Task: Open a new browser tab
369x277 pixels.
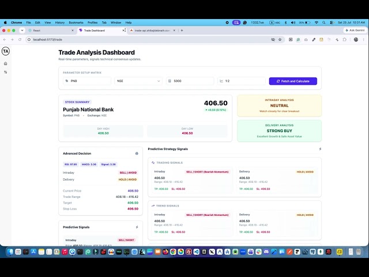Action: 182,31
